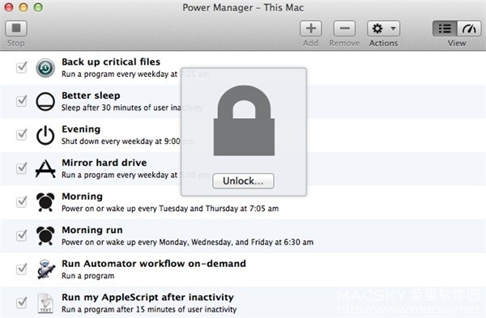The image size is (486, 318).
Task: Remove selected event with minus icon
Action: point(344,28)
